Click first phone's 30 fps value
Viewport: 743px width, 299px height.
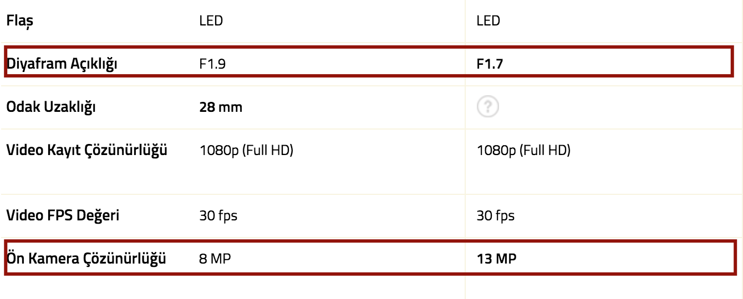coord(218,216)
